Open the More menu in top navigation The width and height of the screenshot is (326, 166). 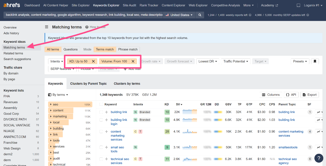pos(248,5)
